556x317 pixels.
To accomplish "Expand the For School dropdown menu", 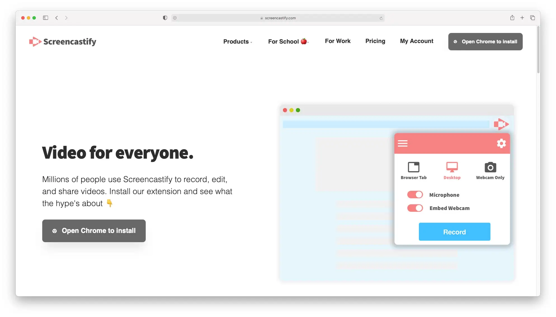I will point(288,41).
